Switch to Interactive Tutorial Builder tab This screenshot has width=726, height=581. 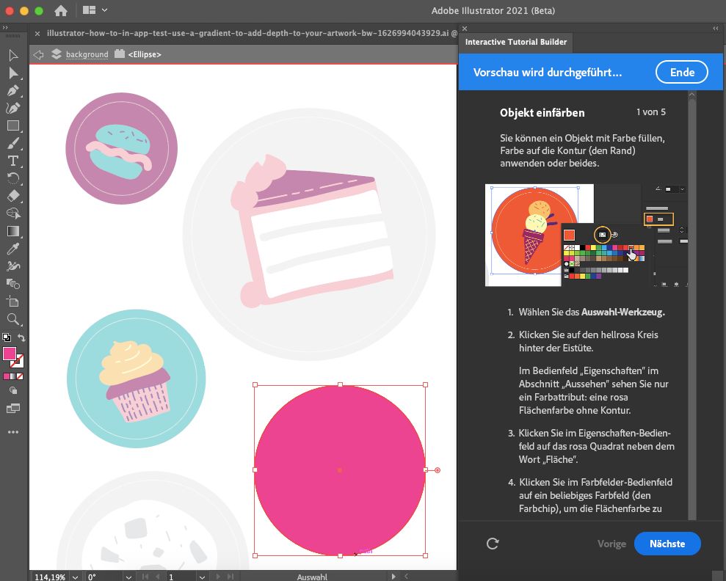[516, 42]
